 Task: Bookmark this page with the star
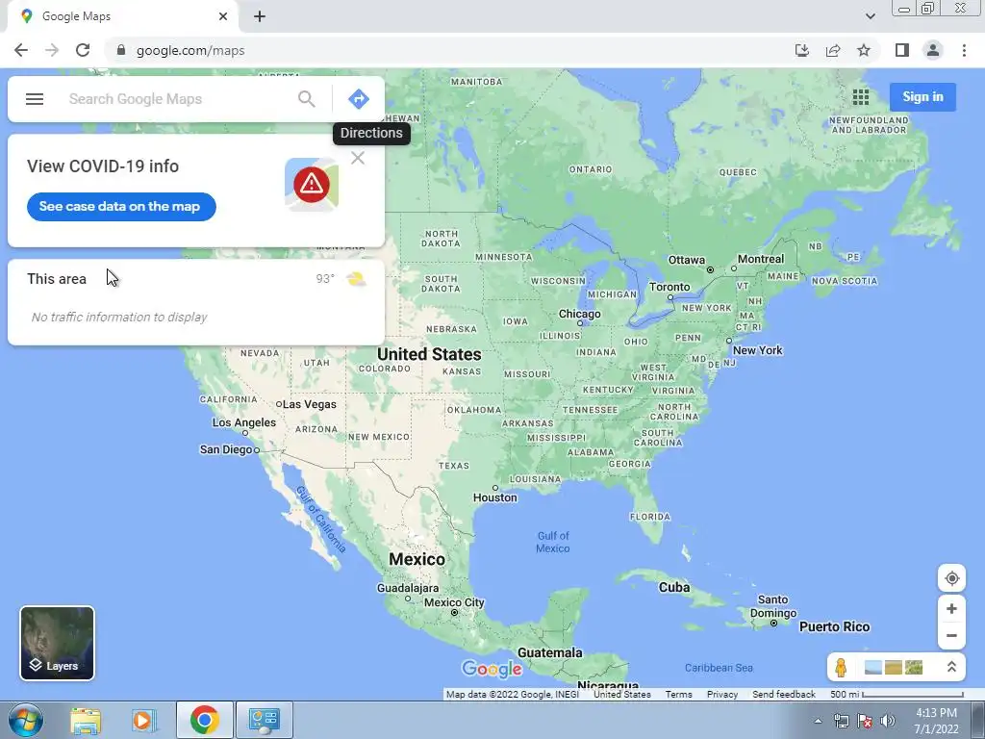(864, 50)
